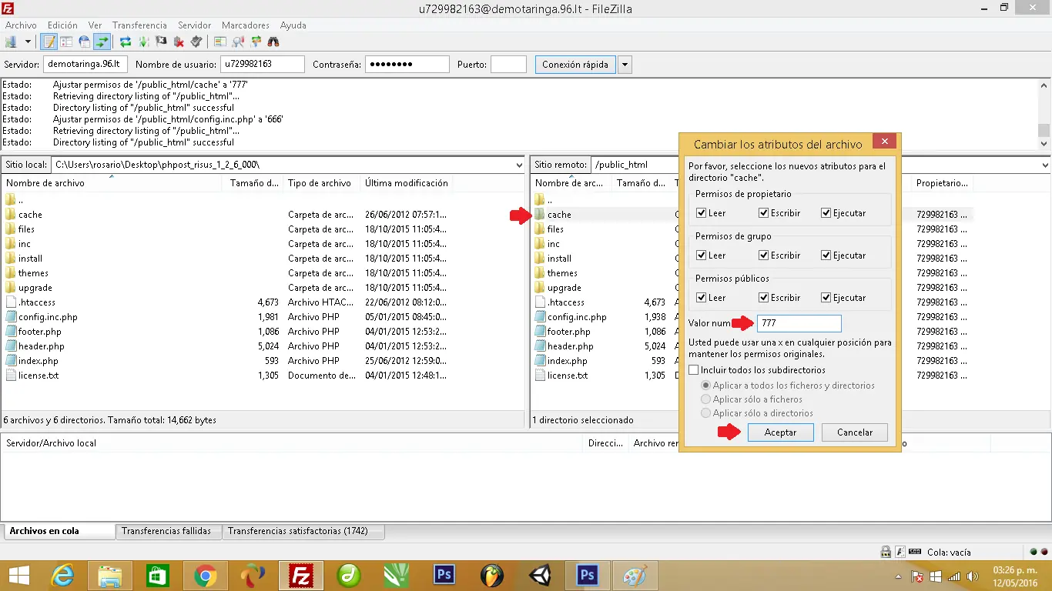Click Cancelar in the attributes dialog
Image resolution: width=1052 pixels, height=591 pixels.
[x=855, y=432]
